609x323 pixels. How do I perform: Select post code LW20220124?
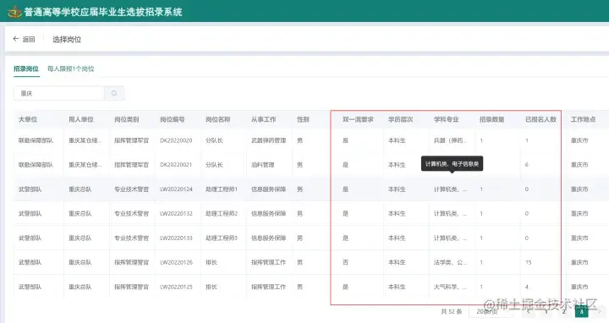tap(176, 189)
